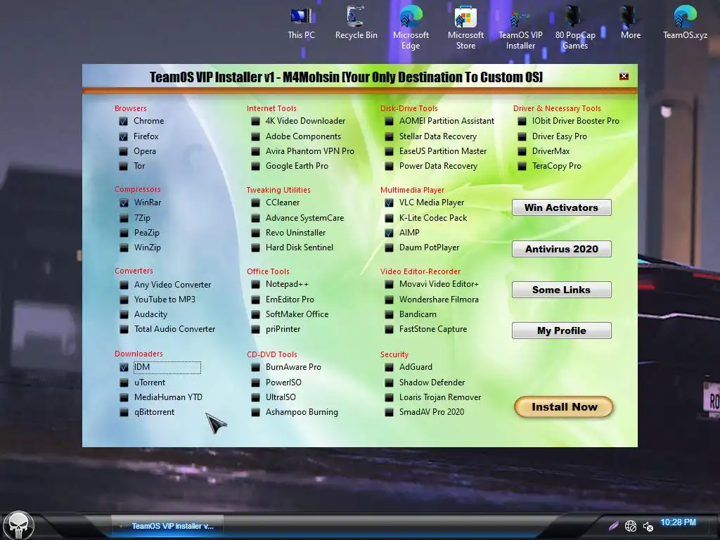The height and width of the screenshot is (540, 720).
Task: Check SmadAV Pro 2020 checkbox
Action: click(389, 412)
